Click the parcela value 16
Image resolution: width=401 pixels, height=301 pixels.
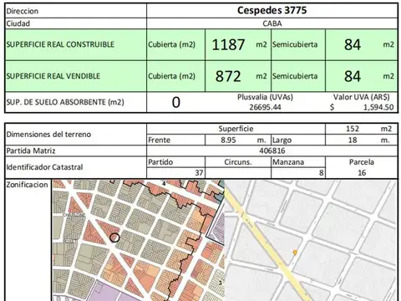click(x=362, y=173)
